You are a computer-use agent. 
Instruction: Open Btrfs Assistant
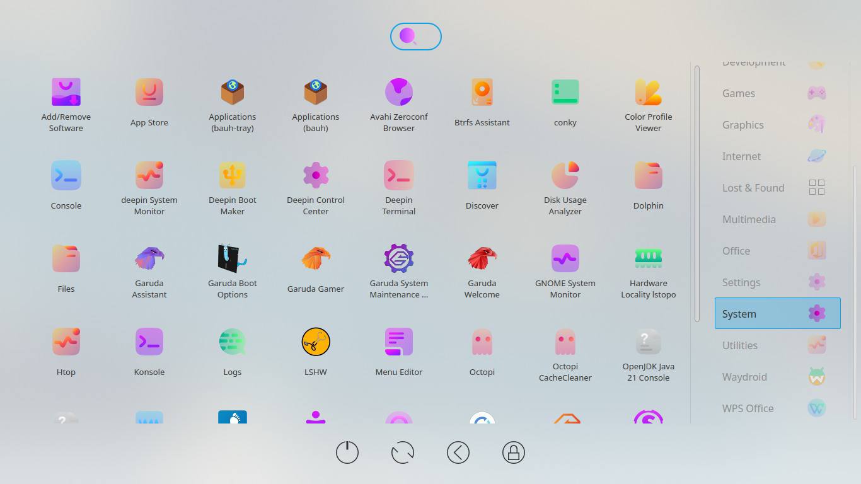point(482,104)
